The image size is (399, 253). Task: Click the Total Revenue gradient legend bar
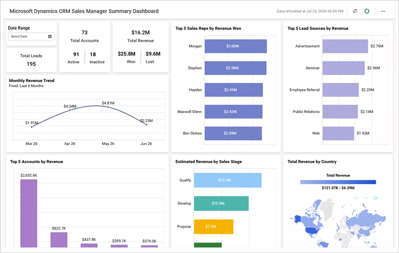[x=338, y=182]
